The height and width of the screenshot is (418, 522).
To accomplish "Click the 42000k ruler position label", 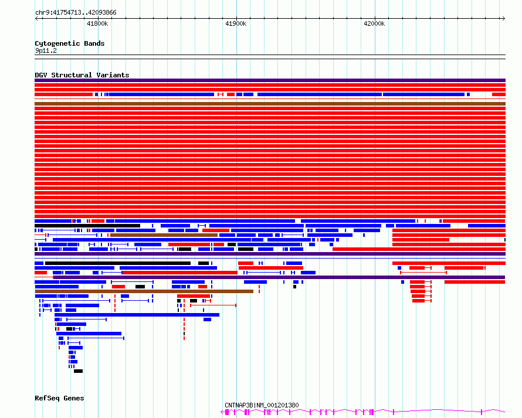I will click(375, 23).
